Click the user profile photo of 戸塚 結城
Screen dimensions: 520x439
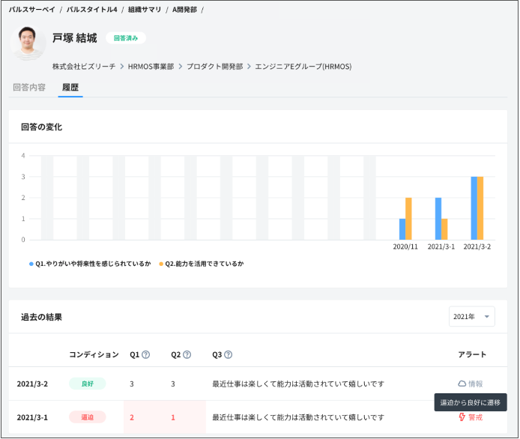point(28,43)
